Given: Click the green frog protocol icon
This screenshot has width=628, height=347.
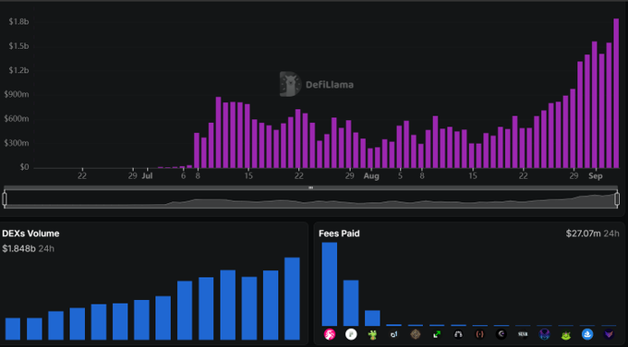Looking at the screenshot, I should point(372,334).
